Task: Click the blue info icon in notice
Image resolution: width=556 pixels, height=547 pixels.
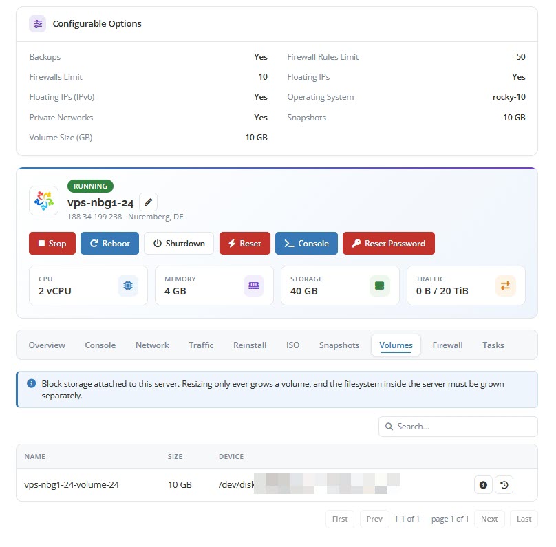Action: pyautogui.click(x=32, y=383)
